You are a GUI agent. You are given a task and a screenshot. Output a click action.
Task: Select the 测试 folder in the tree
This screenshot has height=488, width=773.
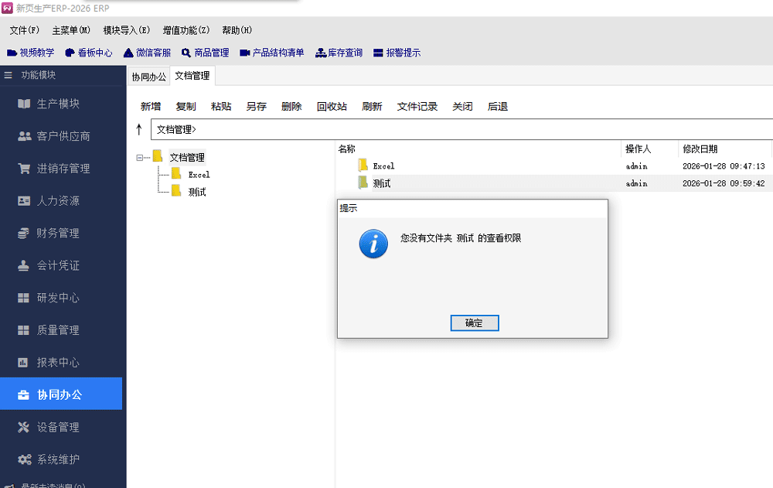197,192
